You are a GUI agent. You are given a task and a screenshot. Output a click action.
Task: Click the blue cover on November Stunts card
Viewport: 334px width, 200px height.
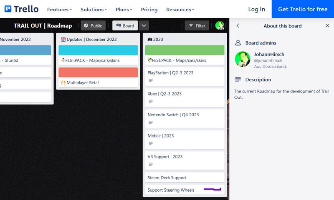25,50
